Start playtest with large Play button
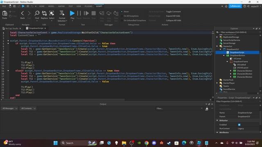This screenshot has height=147, width=262. [72, 13]
